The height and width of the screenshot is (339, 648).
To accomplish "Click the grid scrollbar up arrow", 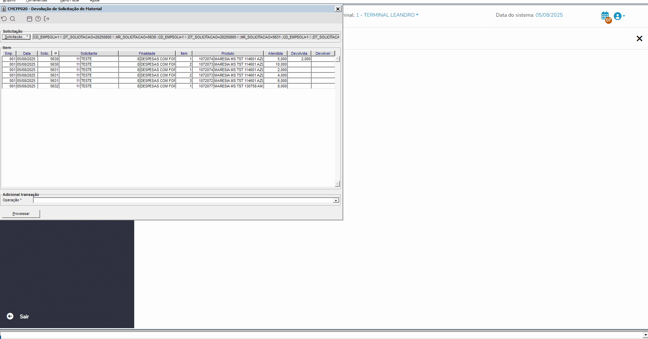I will 337,59.
